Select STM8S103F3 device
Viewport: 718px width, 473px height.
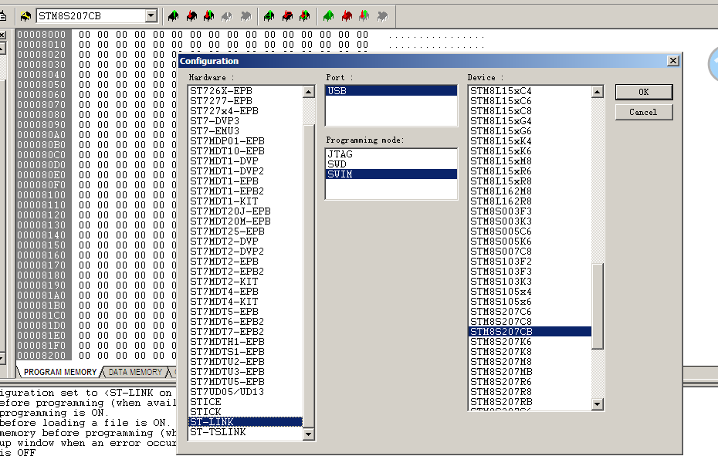[x=530, y=272]
